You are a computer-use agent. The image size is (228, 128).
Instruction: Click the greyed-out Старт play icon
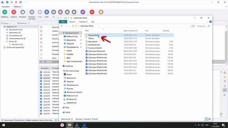[x=40, y=12]
